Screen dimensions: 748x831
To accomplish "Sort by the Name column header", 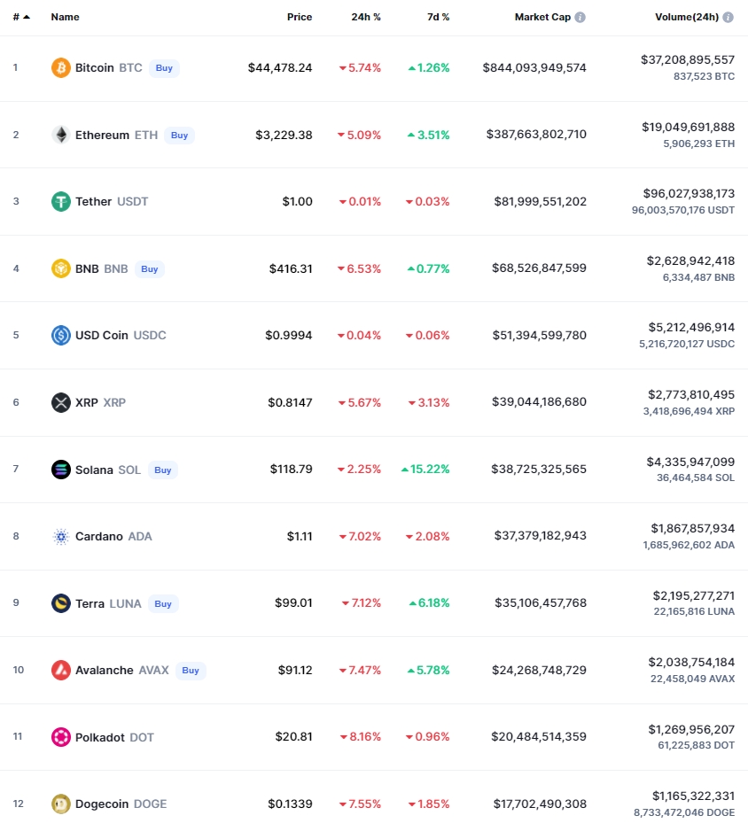I will pyautogui.click(x=66, y=17).
